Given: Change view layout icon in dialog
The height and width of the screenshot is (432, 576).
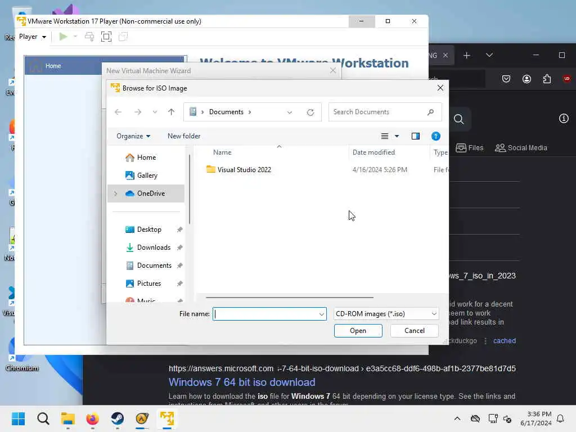Looking at the screenshot, I should click(x=385, y=136).
